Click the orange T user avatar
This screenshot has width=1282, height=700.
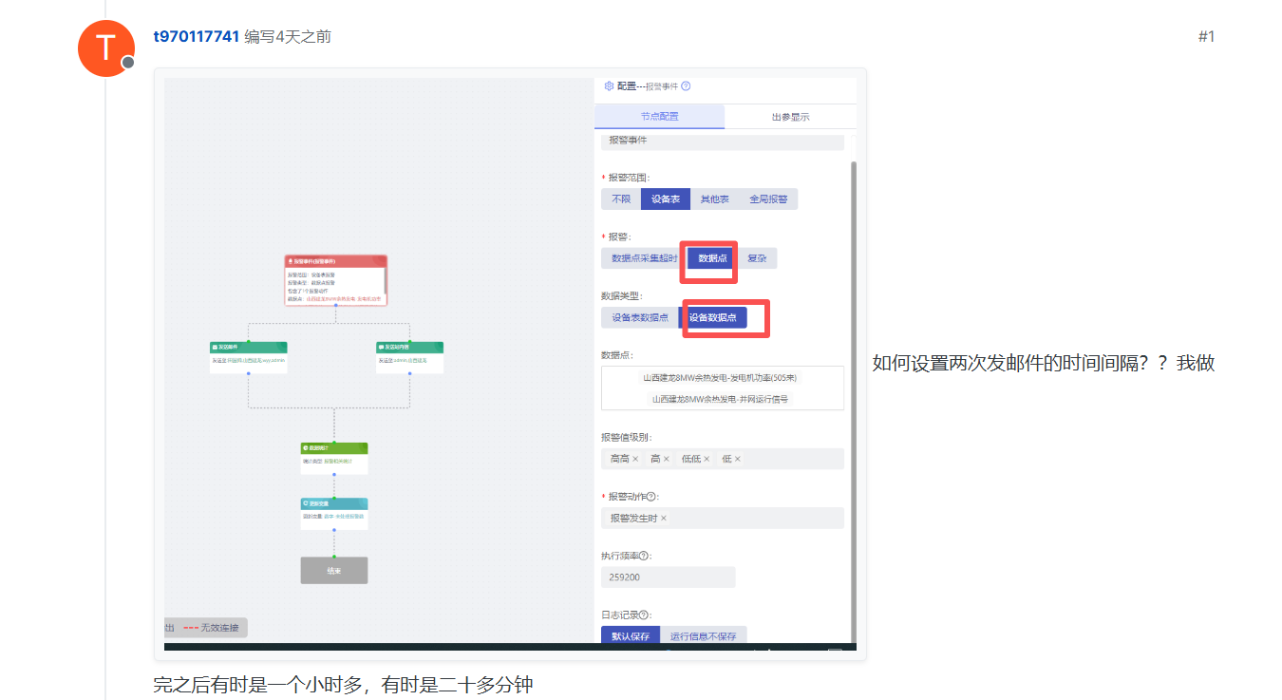[105, 47]
